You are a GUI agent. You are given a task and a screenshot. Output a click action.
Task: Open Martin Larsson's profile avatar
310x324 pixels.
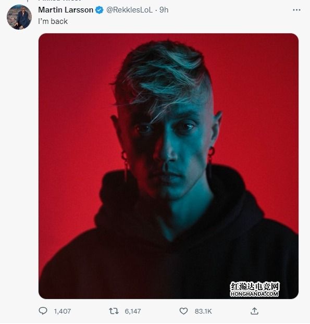coord(19,17)
